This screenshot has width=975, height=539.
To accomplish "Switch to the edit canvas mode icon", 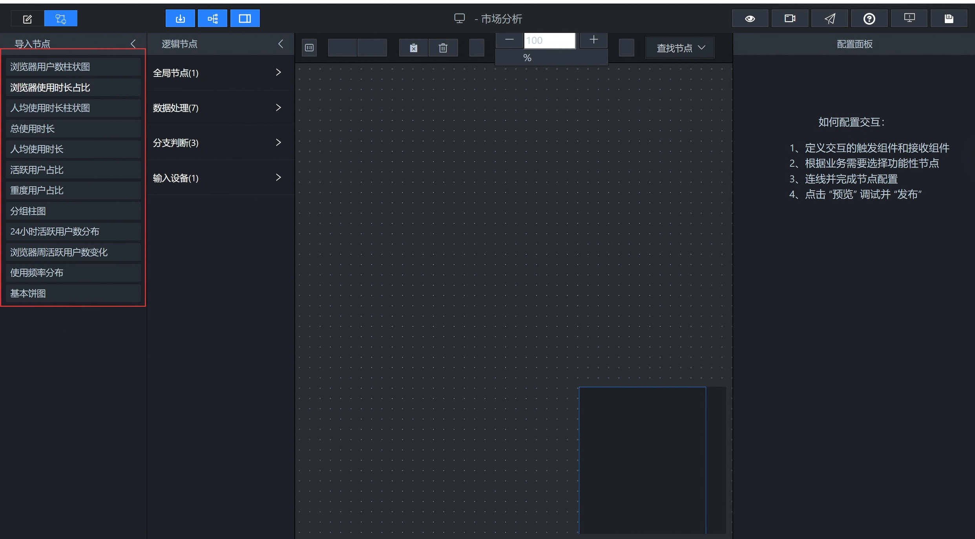I will pos(27,19).
